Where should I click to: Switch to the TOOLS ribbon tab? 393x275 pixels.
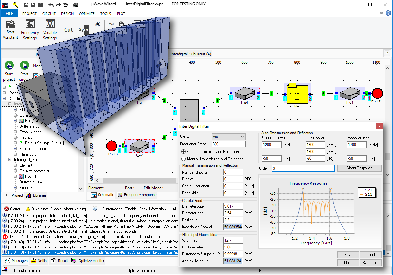coord(105,14)
